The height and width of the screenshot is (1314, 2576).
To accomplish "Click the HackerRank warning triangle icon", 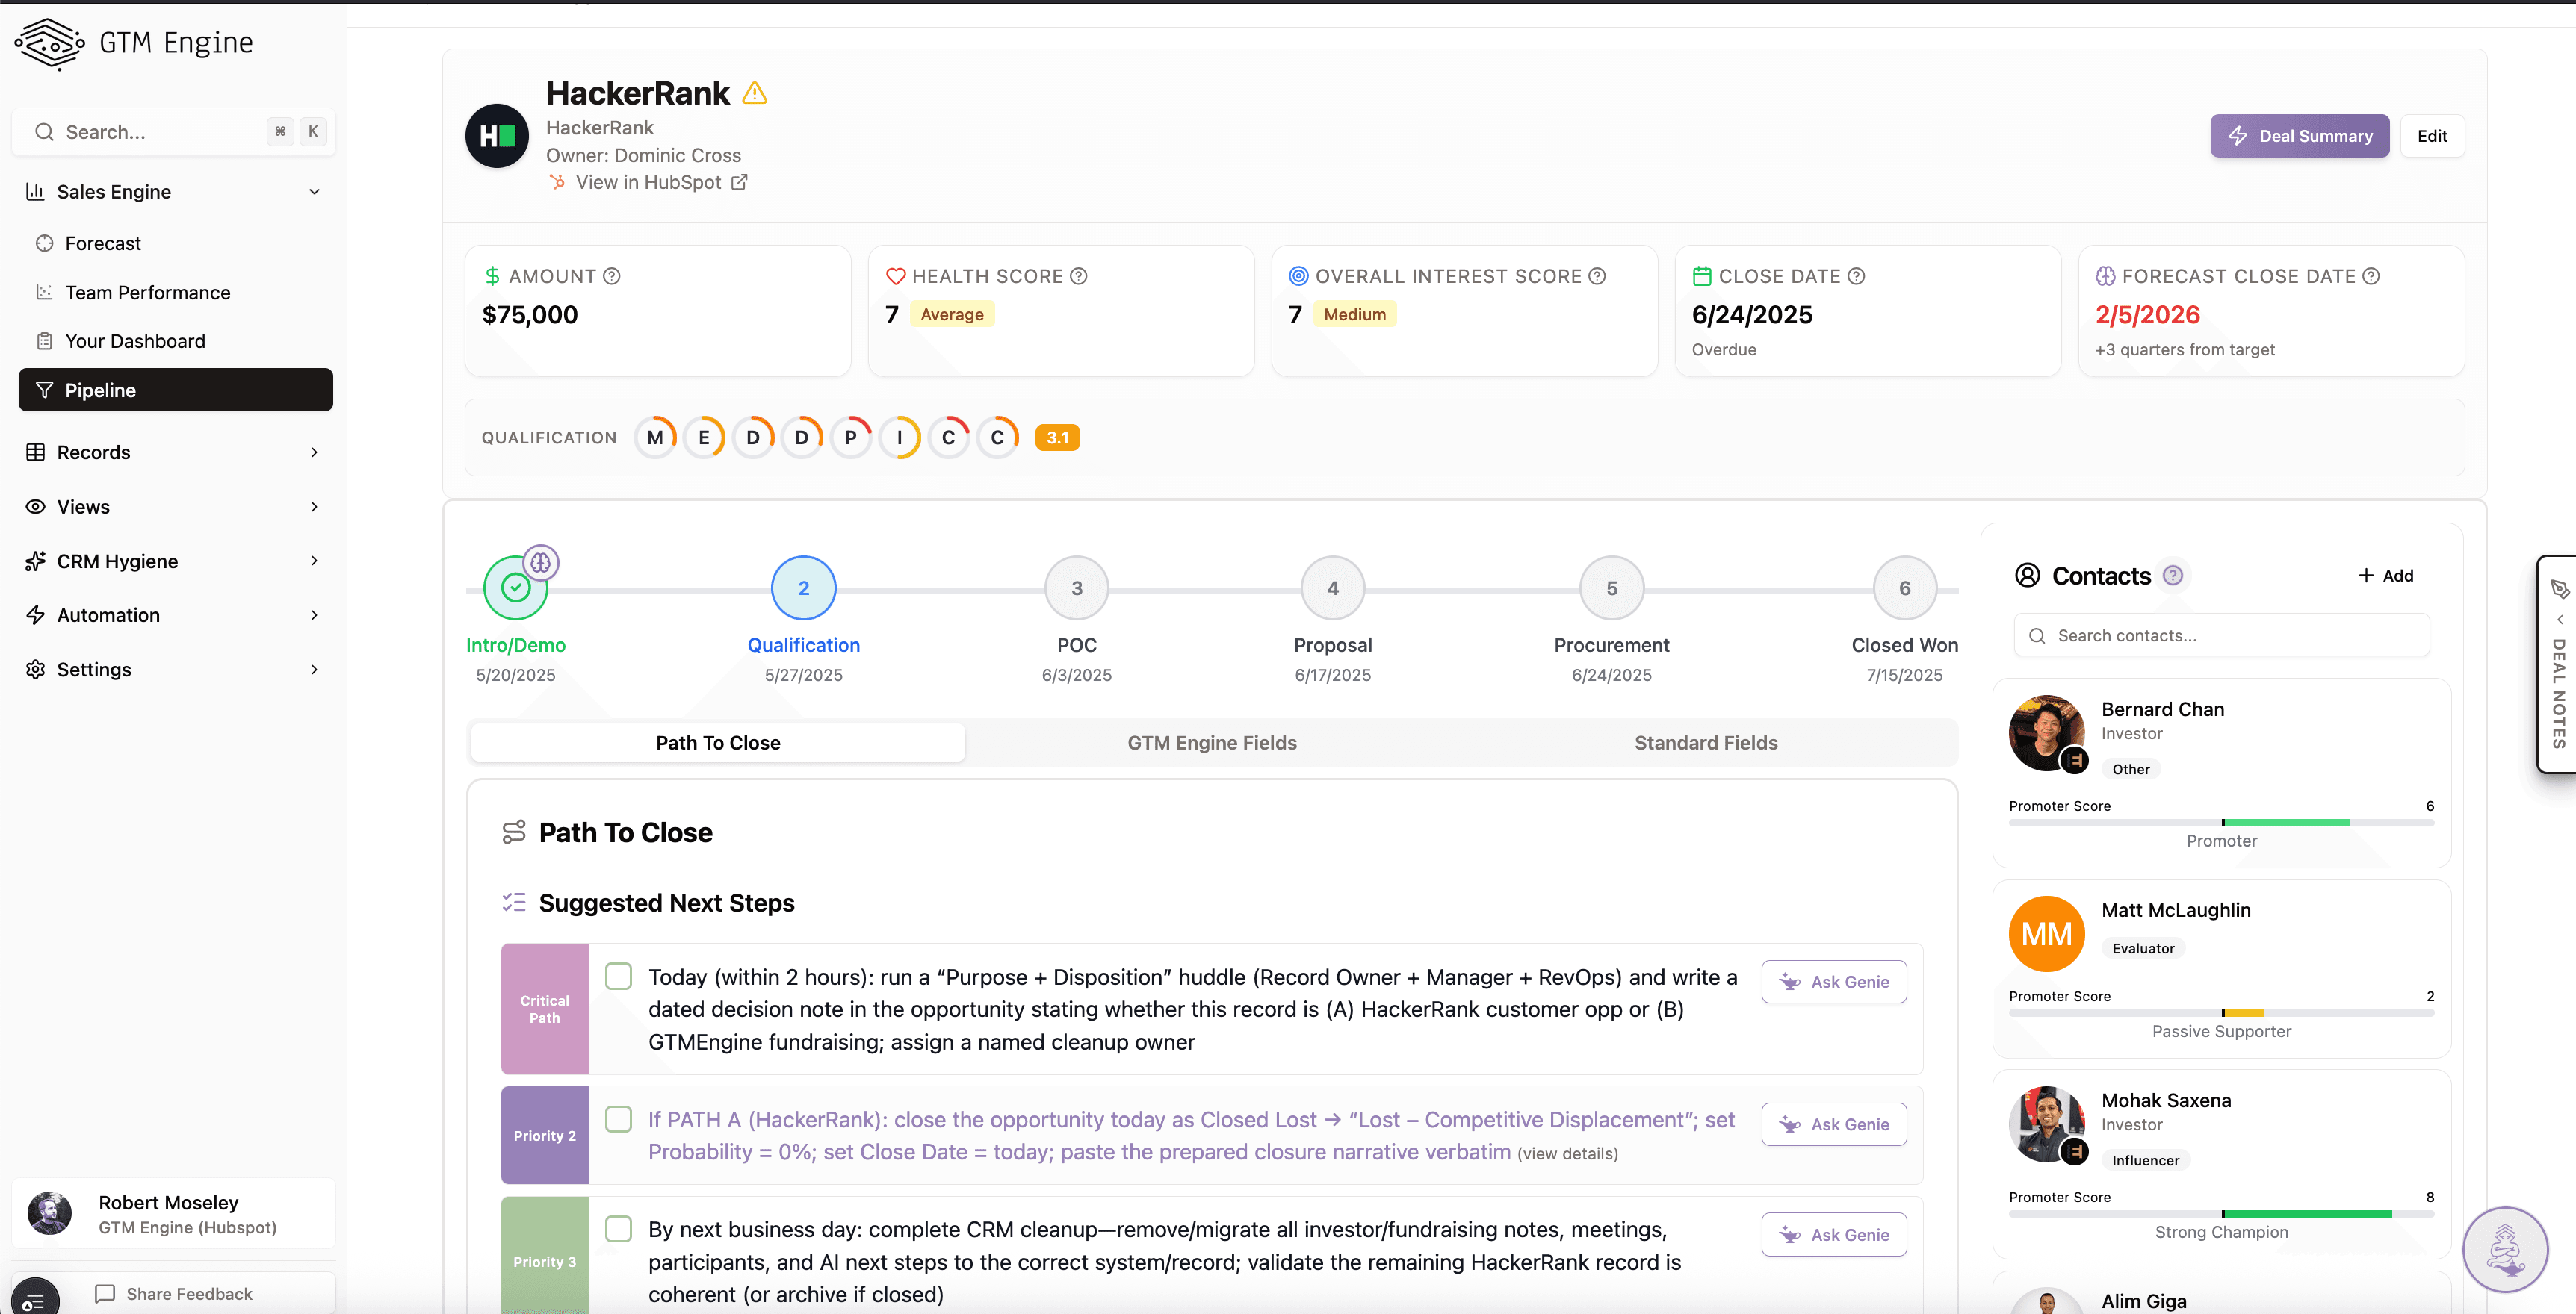I will tap(755, 93).
